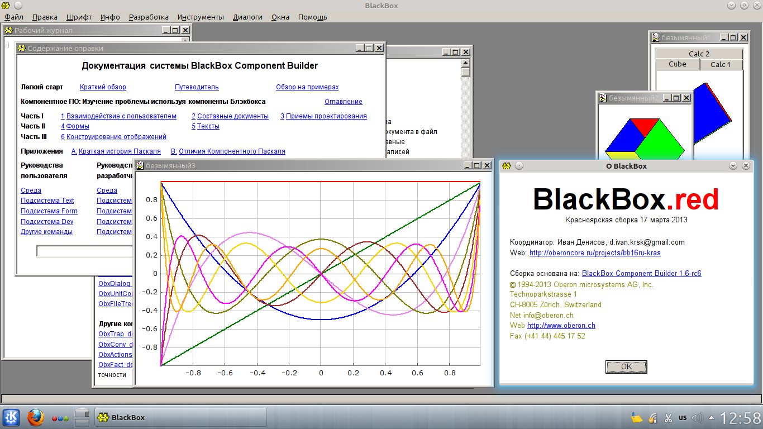The image size is (763, 429).
Task: Open the Klipper scissors clipboard icon
Action: (667, 418)
